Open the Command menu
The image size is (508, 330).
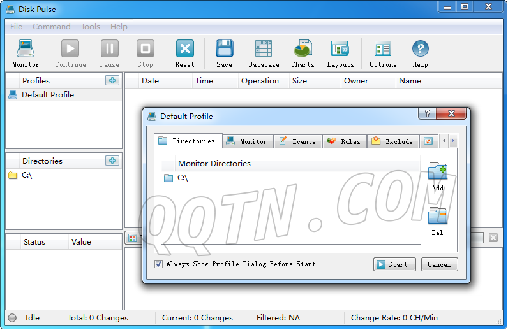point(51,27)
